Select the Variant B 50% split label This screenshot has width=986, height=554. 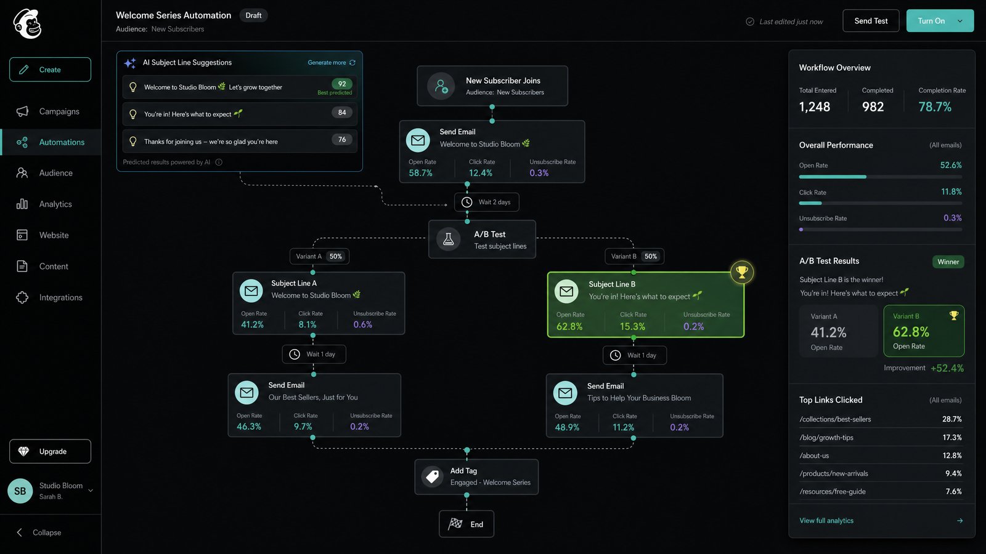pyautogui.click(x=634, y=256)
